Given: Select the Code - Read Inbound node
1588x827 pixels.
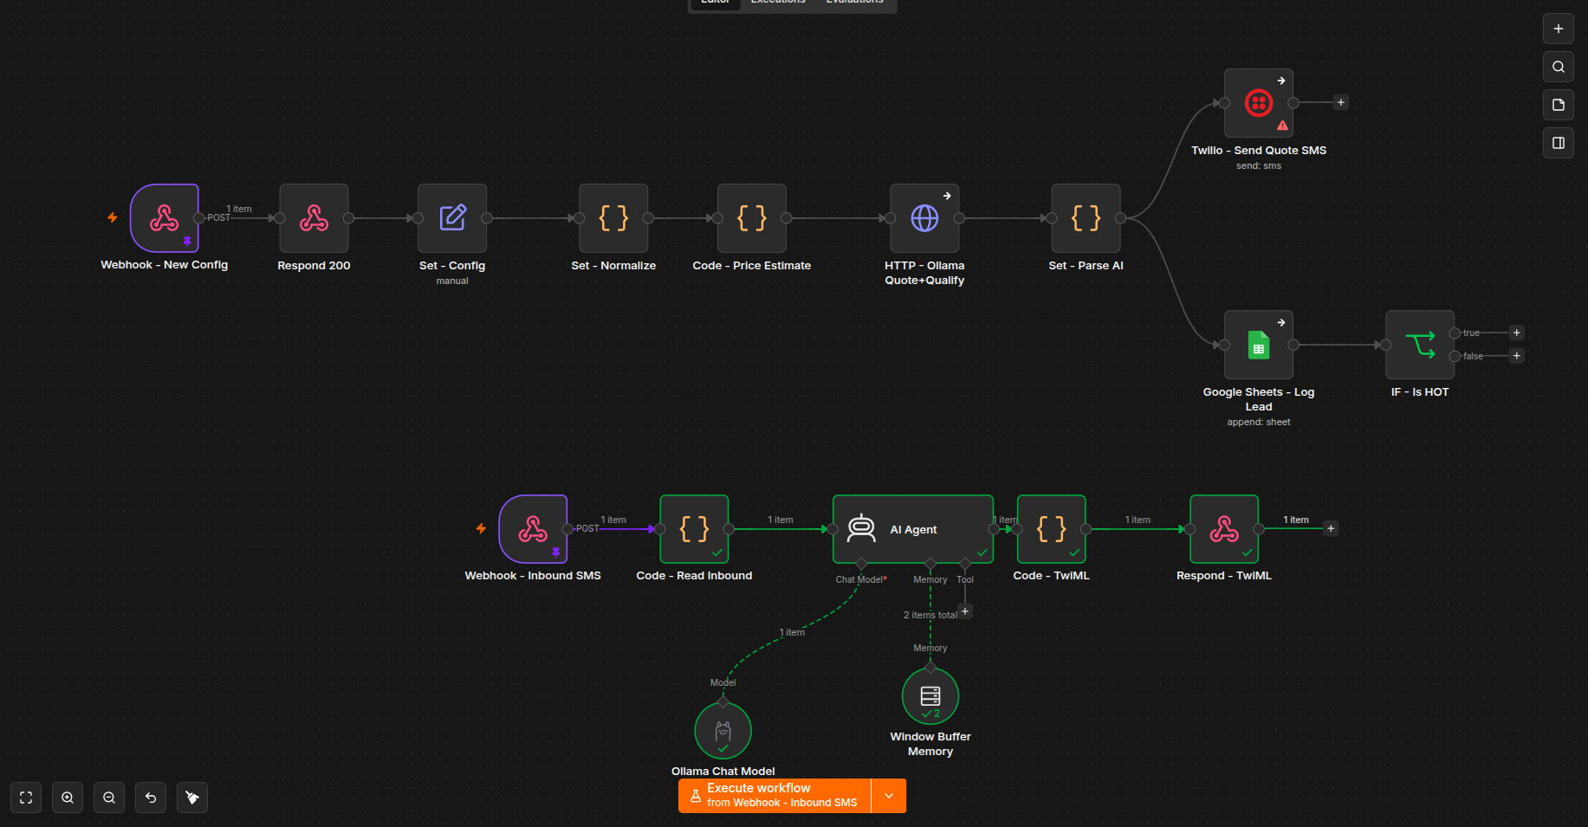Looking at the screenshot, I should click(x=694, y=529).
